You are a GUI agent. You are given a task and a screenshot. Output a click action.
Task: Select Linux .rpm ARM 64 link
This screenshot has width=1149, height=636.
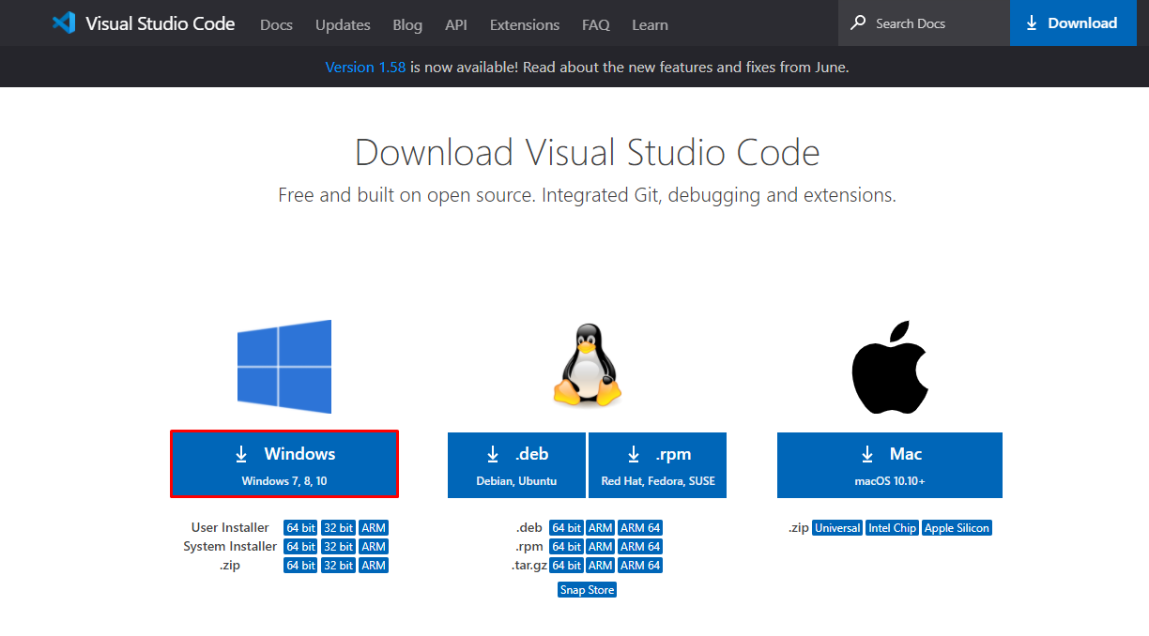pos(640,547)
